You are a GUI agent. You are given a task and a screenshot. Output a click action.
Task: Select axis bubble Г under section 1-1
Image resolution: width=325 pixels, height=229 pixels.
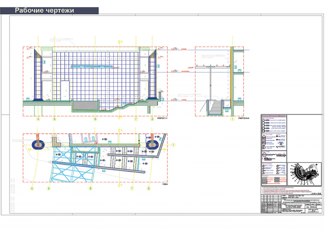136,119
